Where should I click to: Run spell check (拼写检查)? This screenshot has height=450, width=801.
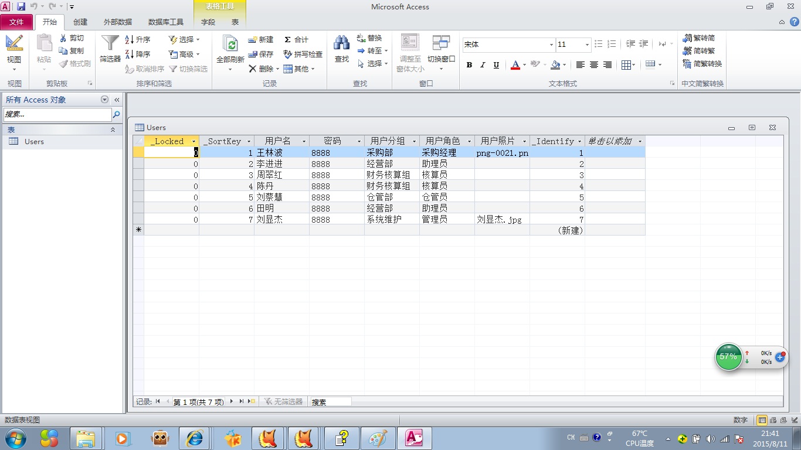303,54
